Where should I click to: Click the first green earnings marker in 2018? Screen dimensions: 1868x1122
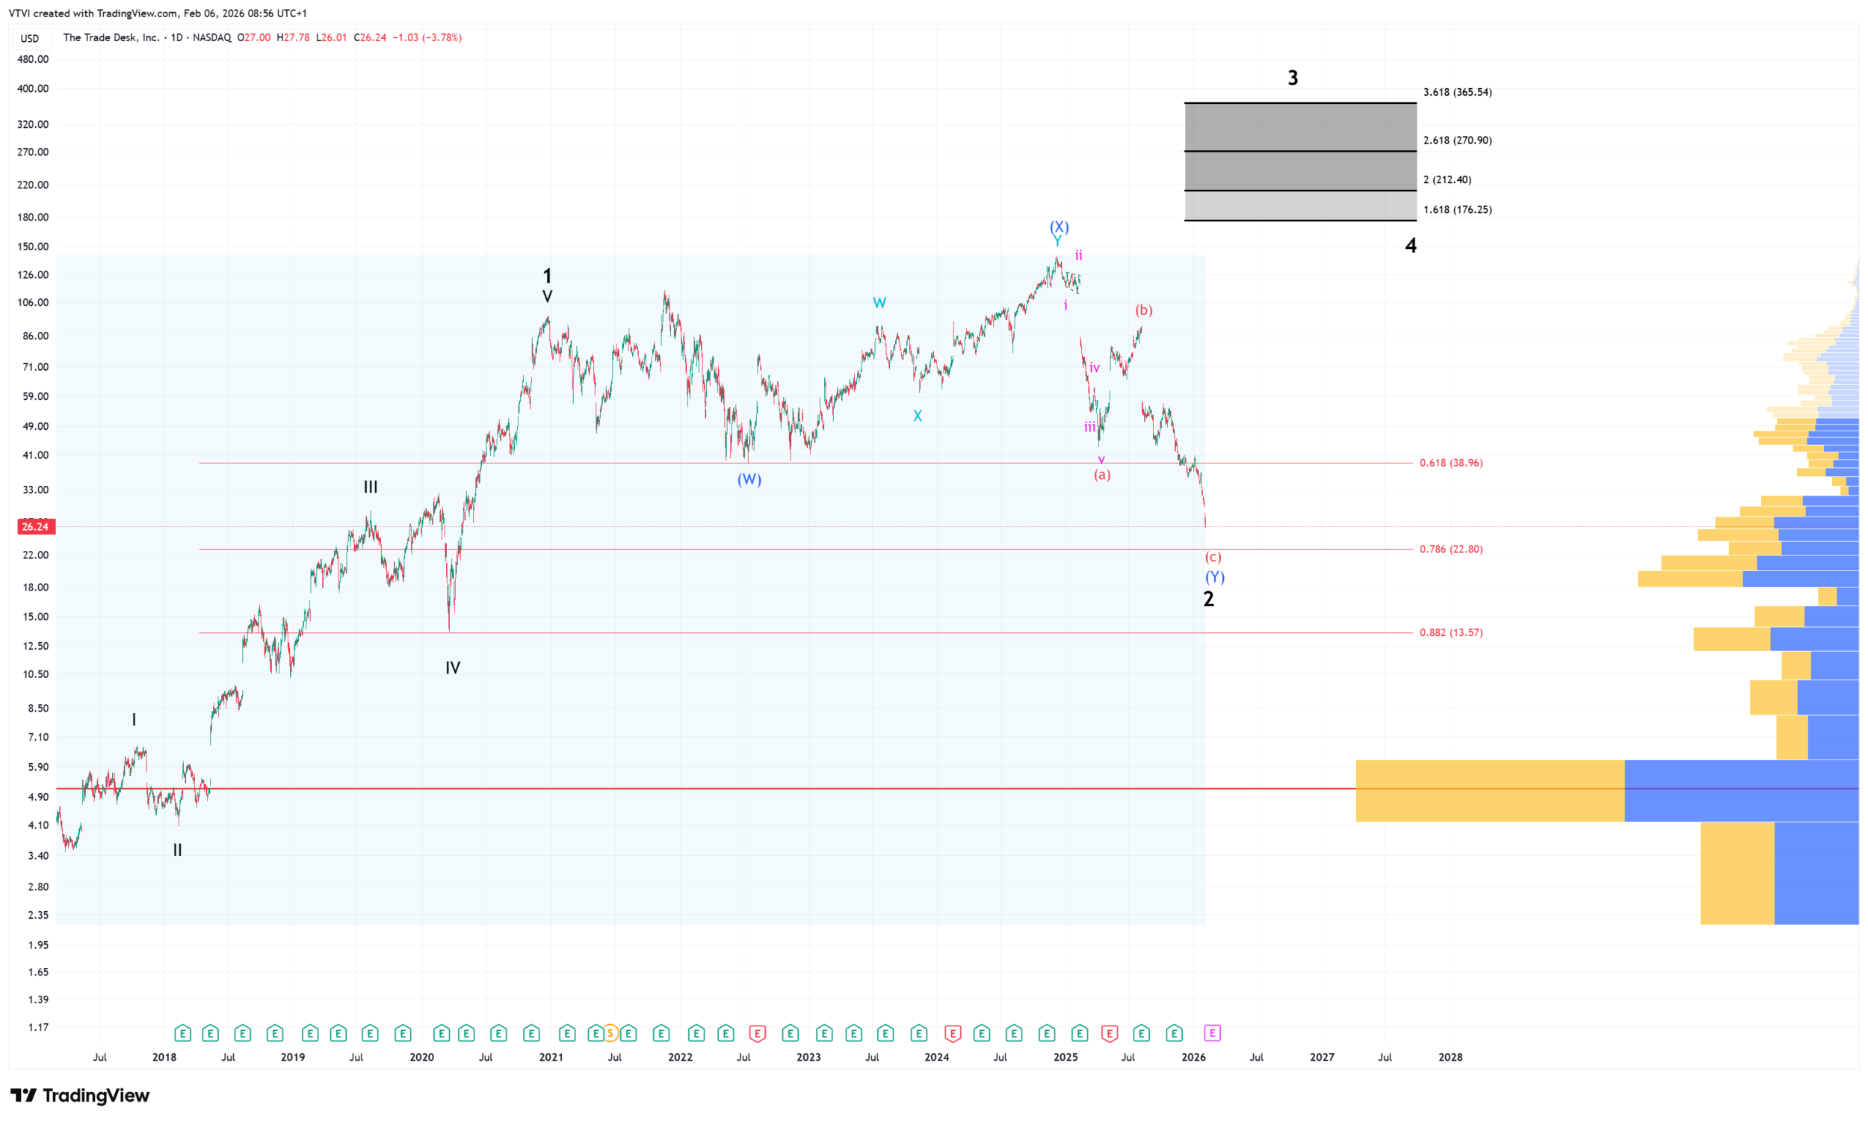pyautogui.click(x=182, y=1033)
